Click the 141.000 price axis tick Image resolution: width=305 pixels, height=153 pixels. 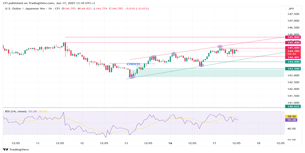coord(293,103)
